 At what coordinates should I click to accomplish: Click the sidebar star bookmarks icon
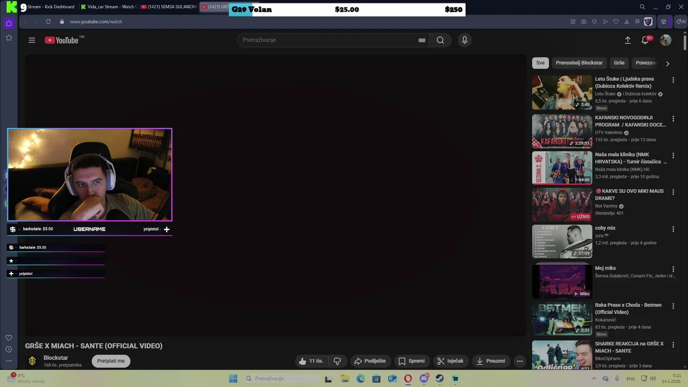[9, 38]
